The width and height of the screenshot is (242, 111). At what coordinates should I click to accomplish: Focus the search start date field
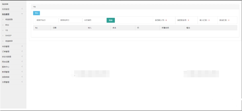tap(47, 20)
